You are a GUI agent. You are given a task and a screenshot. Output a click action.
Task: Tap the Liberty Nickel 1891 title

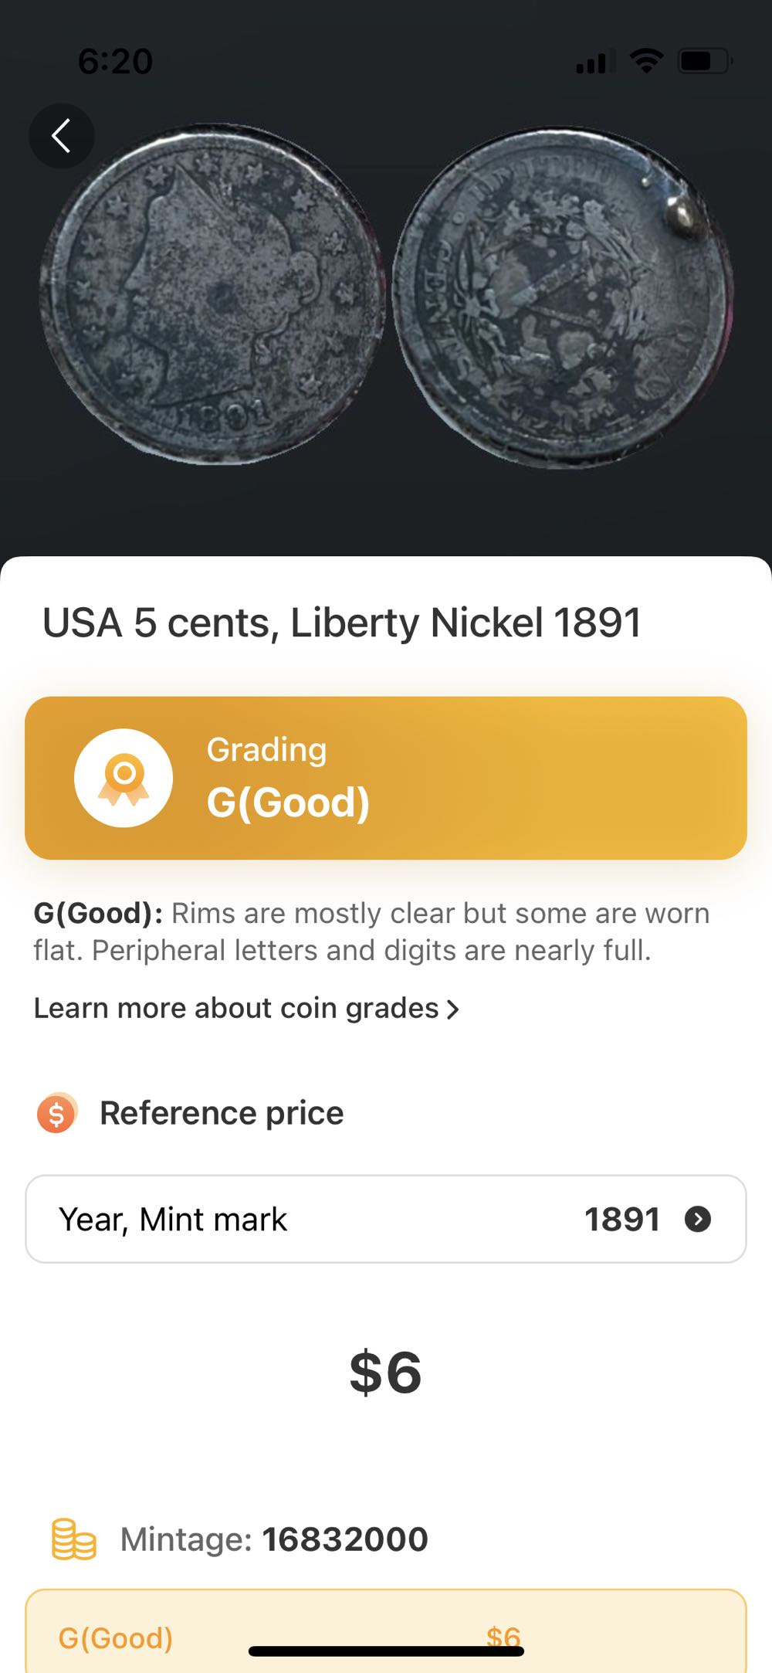point(342,623)
